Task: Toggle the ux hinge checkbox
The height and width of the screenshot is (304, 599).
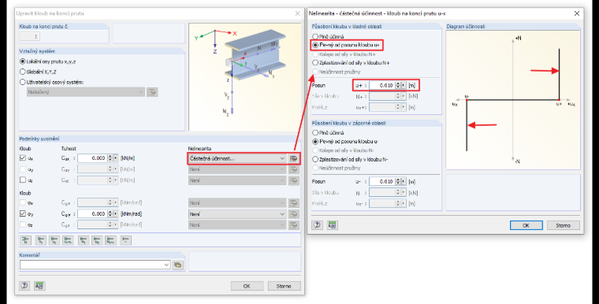Action: click(23, 158)
